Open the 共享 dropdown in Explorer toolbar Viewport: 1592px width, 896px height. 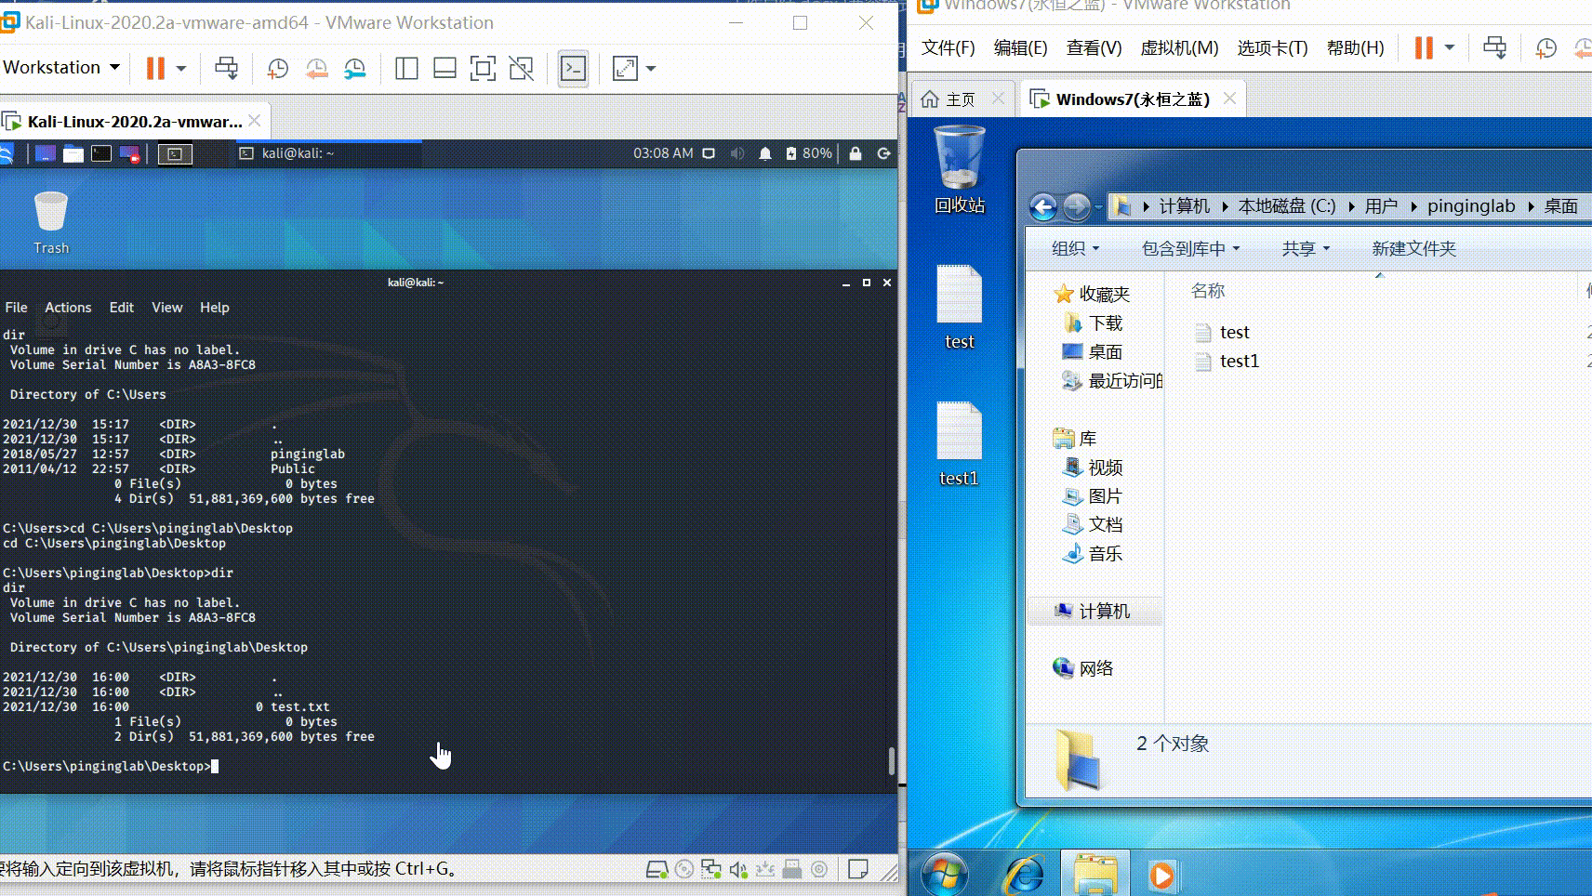pos(1305,248)
